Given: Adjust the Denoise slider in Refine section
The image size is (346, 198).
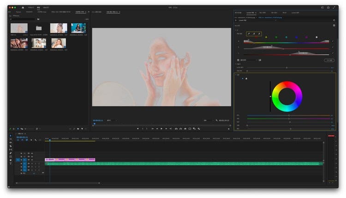Looking at the screenshot, I should click(288, 67).
